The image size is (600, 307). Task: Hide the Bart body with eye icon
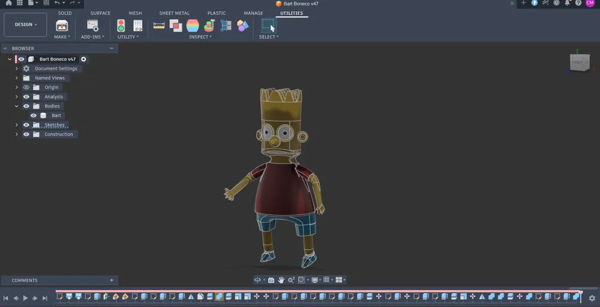(x=34, y=115)
